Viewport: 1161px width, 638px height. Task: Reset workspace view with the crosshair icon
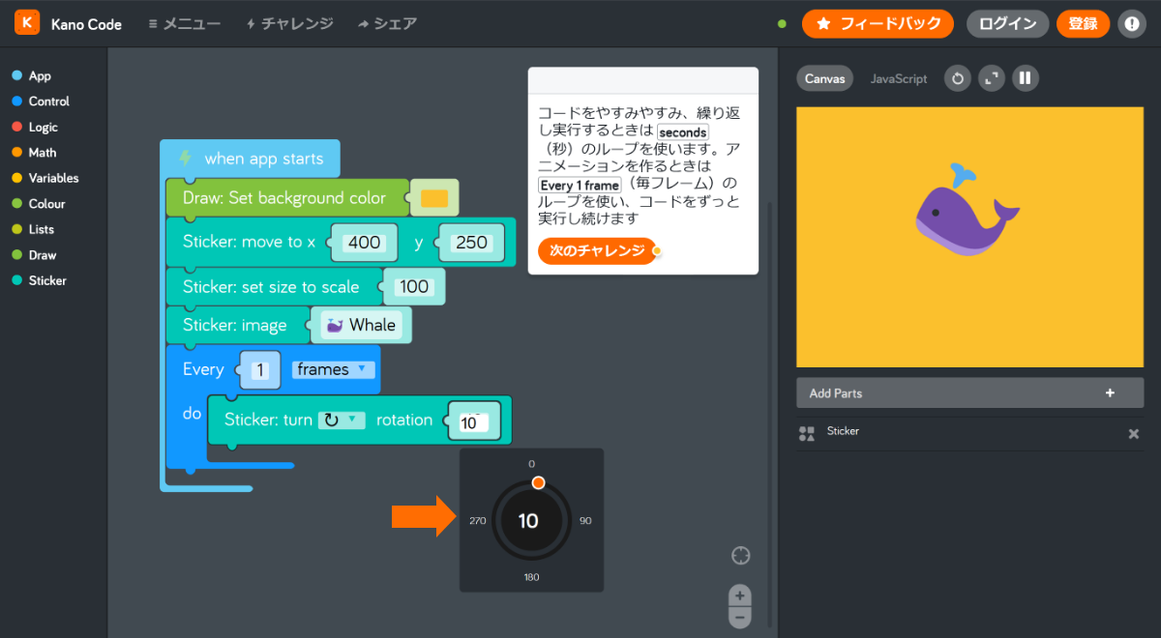click(x=740, y=555)
